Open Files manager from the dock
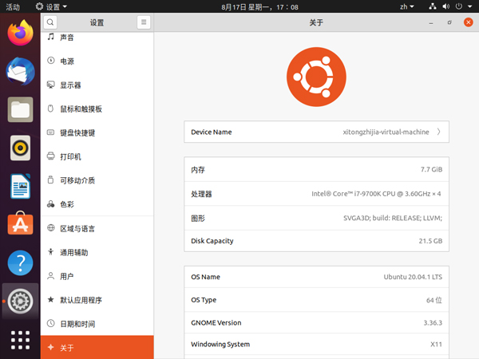 tap(20, 109)
